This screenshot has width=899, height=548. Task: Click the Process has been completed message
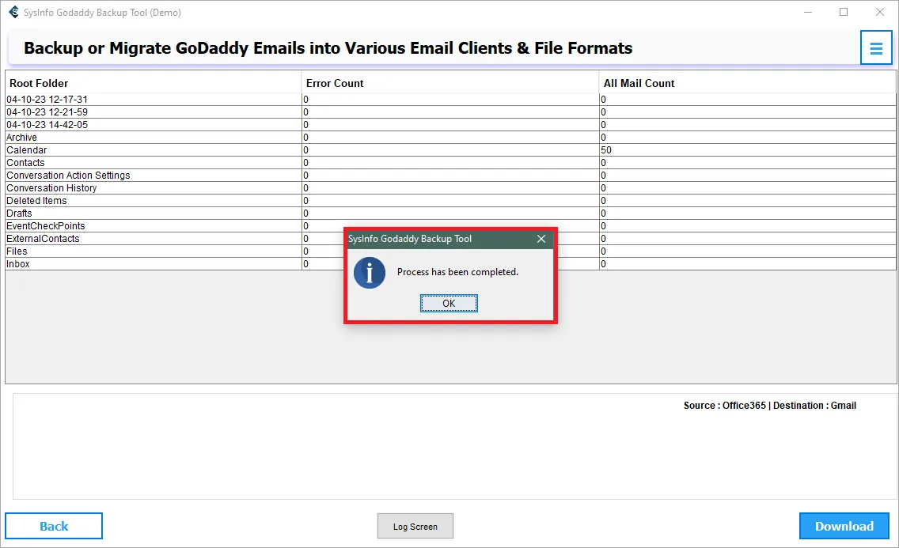pyautogui.click(x=457, y=272)
